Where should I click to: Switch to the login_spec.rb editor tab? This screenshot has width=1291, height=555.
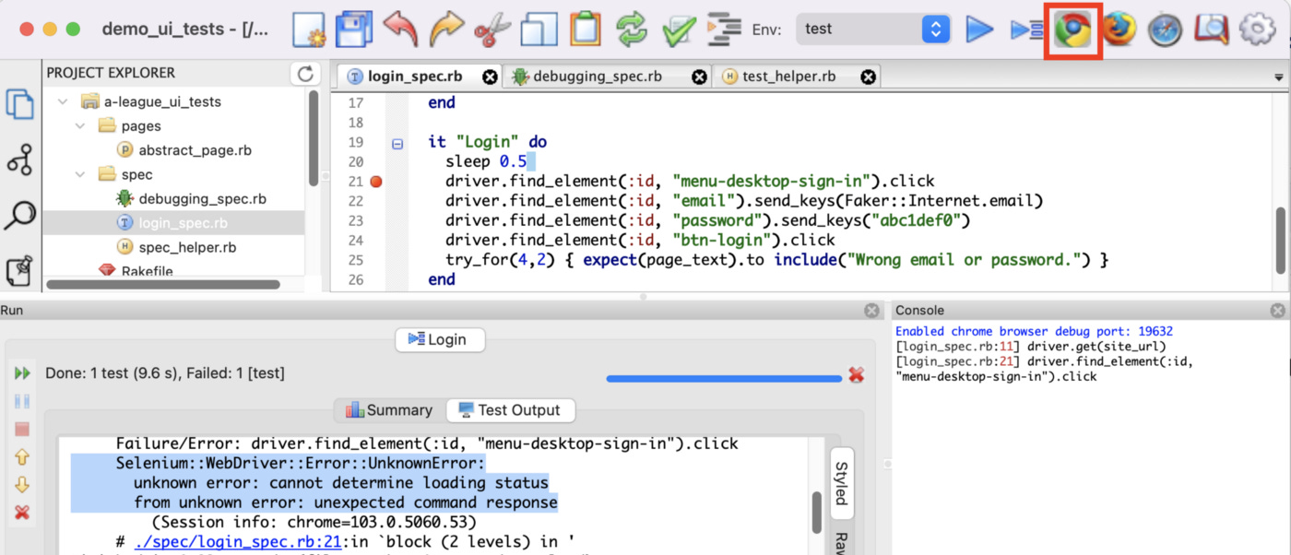(x=415, y=77)
